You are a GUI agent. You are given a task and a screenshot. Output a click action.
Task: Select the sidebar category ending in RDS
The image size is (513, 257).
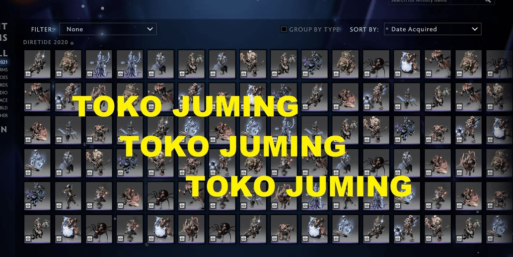click(4, 85)
